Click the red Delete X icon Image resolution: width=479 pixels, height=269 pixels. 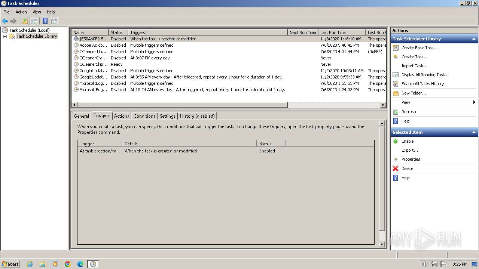396,168
